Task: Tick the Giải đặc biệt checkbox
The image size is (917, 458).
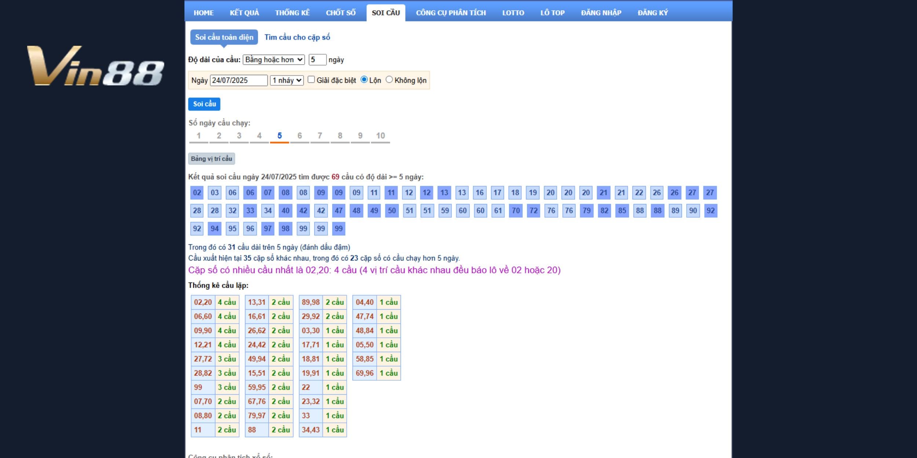Action: (311, 80)
